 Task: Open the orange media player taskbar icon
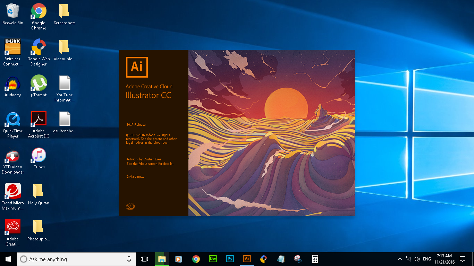[179, 259]
